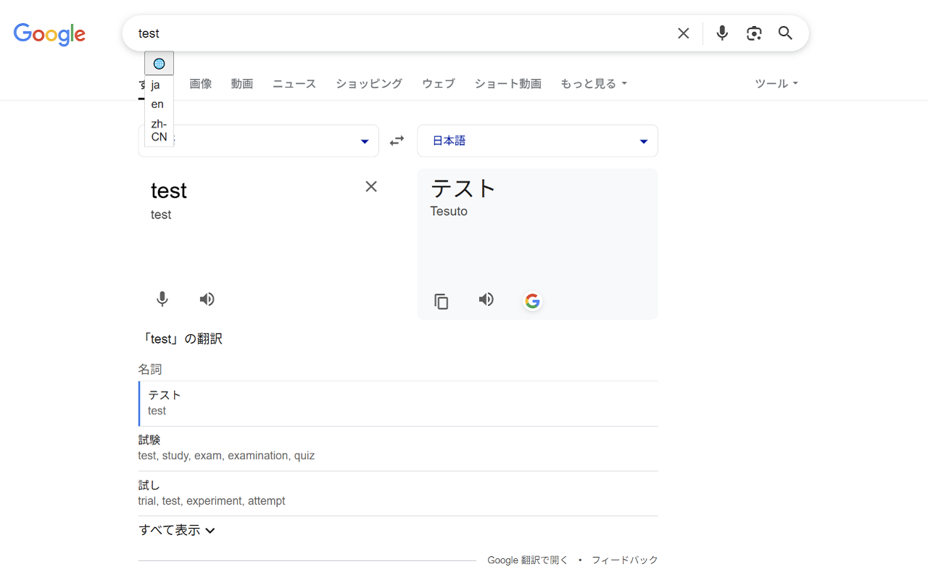Click the magnifying glass search button
The width and height of the screenshot is (928, 580).
(785, 33)
